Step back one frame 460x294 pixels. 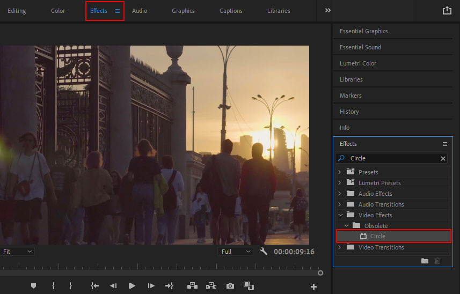[x=113, y=286]
